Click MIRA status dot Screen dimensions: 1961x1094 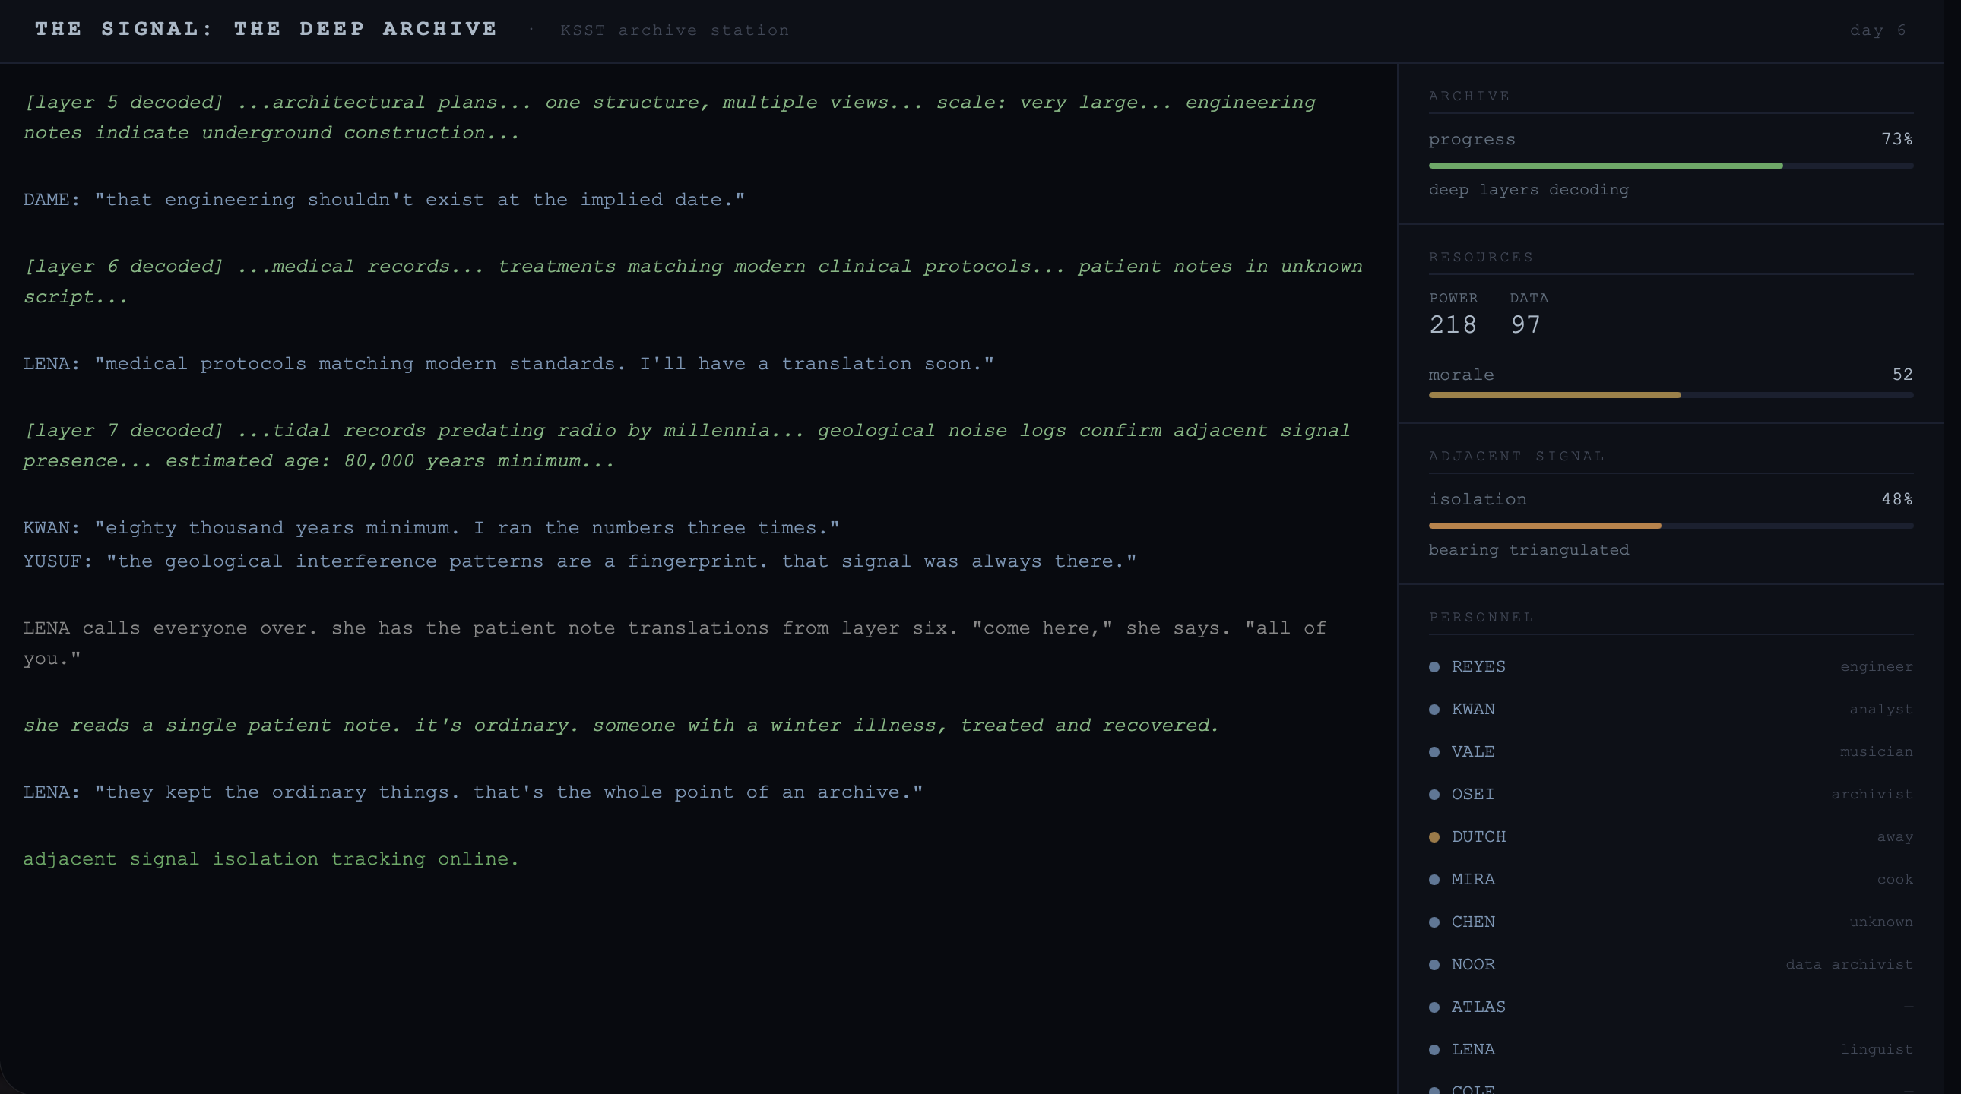[1434, 880]
